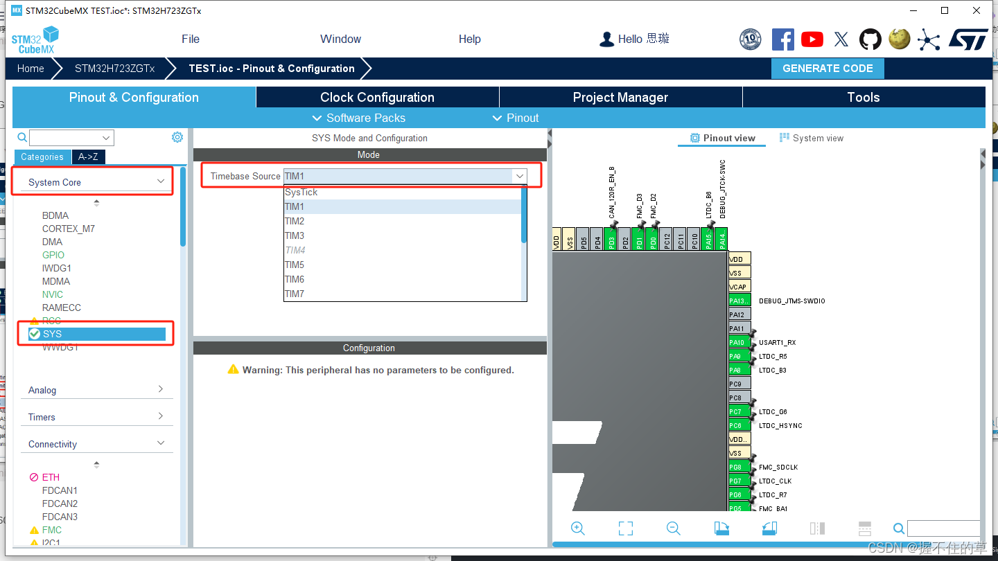The width and height of the screenshot is (998, 561).
Task: Choose TIM7 in Timebase list
Action: [x=402, y=294]
